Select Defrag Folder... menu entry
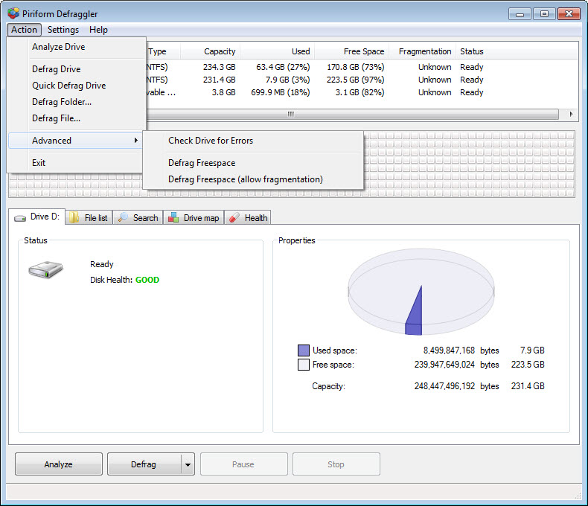Image resolution: width=588 pixels, height=506 pixels. 76,102
